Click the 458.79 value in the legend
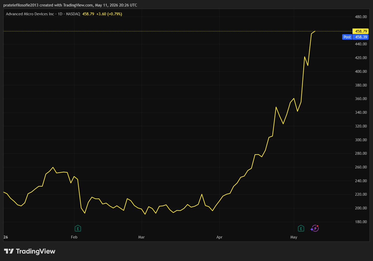The image size is (373, 261). coord(88,14)
